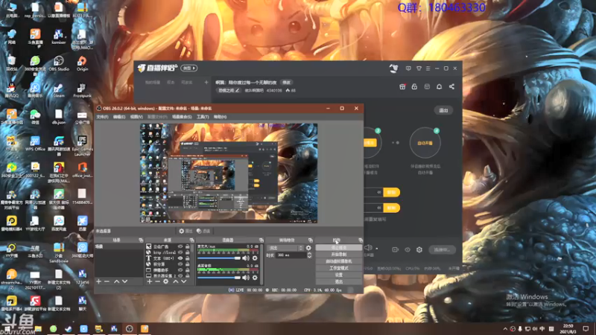Open the Steam desktop shortcut
This screenshot has width=596, height=335.
(x=59, y=91)
